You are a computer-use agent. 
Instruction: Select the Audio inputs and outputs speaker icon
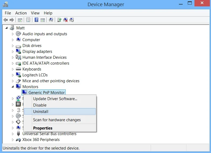(x=18, y=34)
